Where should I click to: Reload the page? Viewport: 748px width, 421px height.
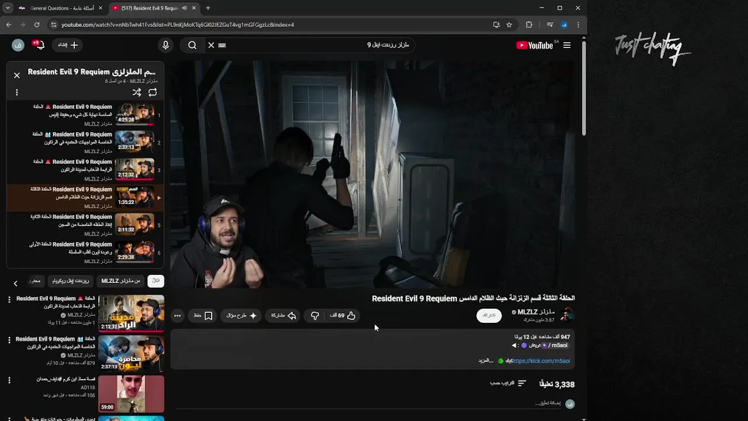click(x=37, y=25)
